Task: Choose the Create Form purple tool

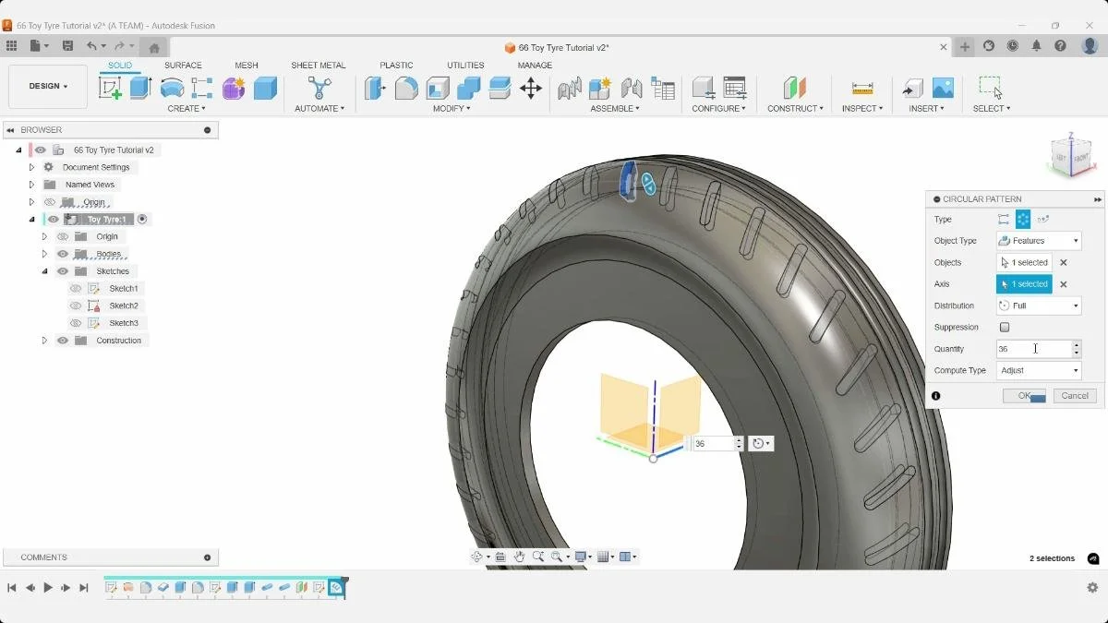Action: pos(234,88)
